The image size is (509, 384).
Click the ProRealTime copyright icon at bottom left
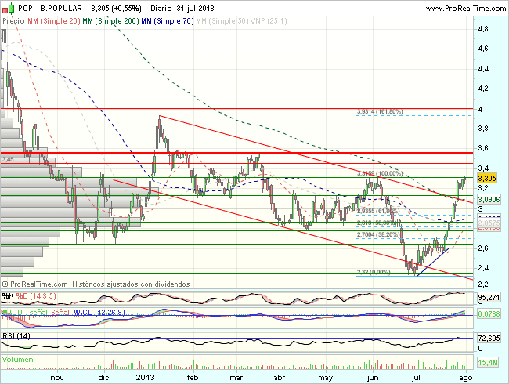tap(5, 283)
